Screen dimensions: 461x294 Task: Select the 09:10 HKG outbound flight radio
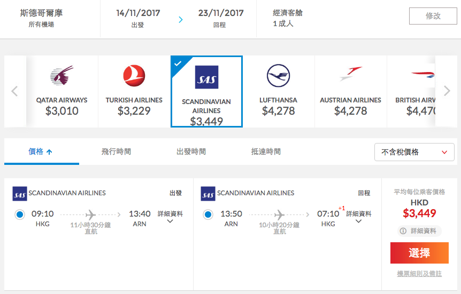20,214
